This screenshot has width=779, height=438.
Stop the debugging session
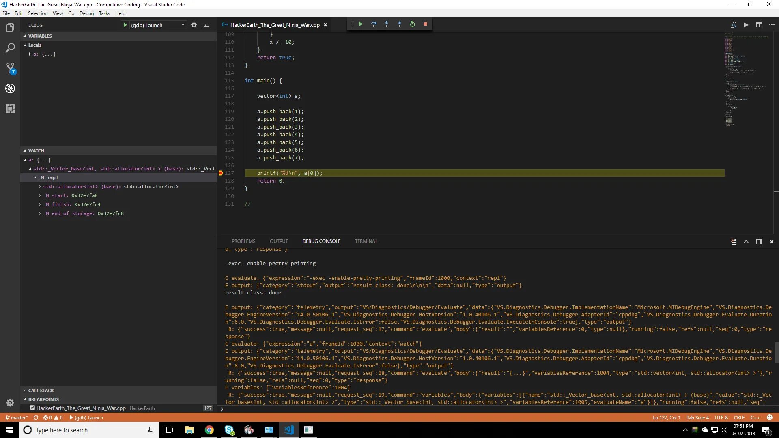tap(425, 24)
